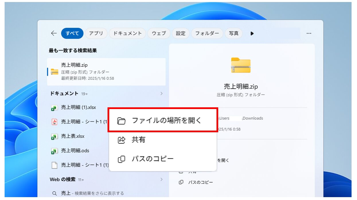Open the more options (...) button
This screenshot has height=200, width=357.
[309, 33]
